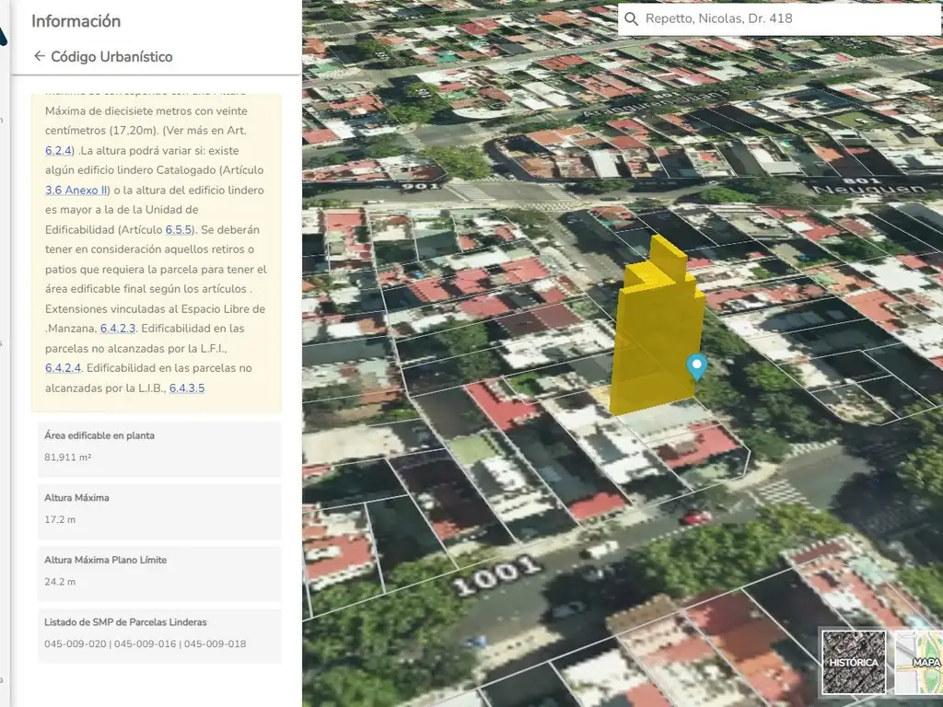943x707 pixels.
Task: Click the Altura Máxima 17,2 m card
Action: pos(159,509)
